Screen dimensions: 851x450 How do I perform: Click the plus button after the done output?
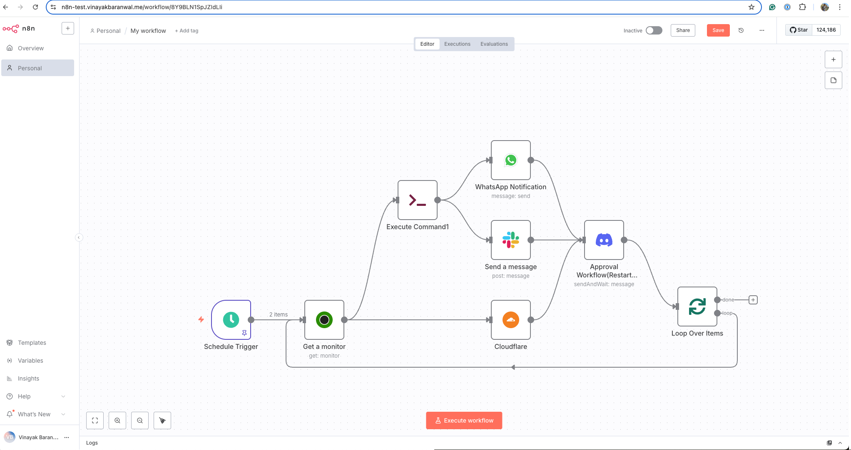click(753, 299)
